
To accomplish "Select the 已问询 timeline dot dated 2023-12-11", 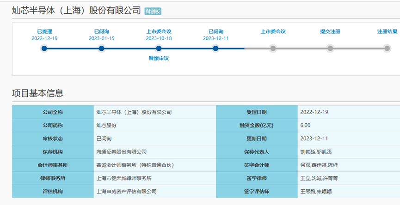I will (215, 48).
